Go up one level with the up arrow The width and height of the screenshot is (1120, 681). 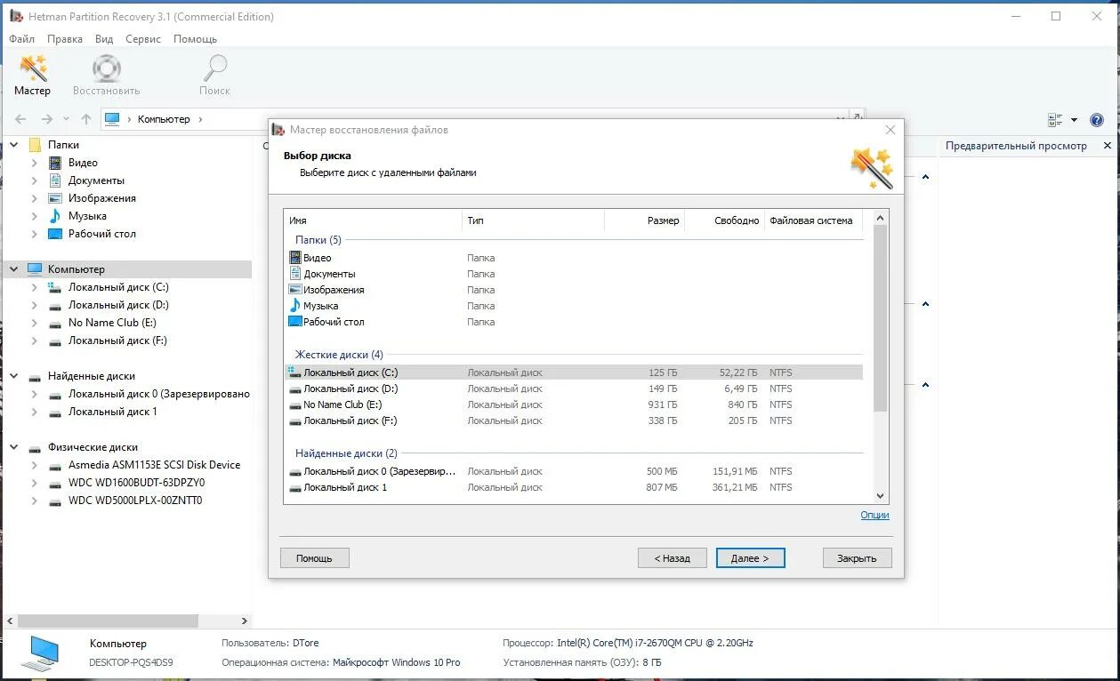tap(86, 119)
